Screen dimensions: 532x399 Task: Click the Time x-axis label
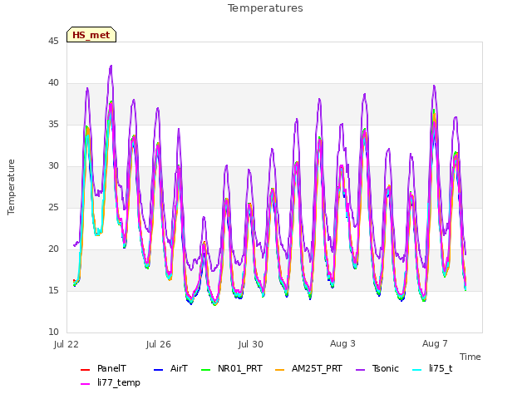(x=470, y=357)
